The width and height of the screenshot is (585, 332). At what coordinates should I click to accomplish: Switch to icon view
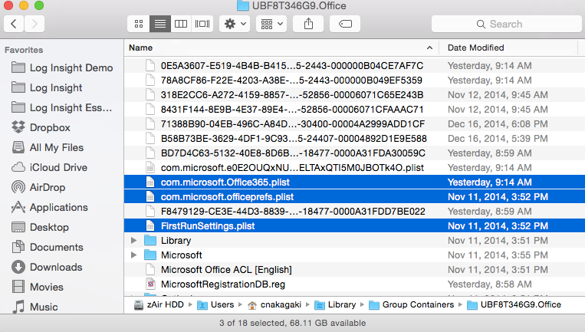click(139, 25)
